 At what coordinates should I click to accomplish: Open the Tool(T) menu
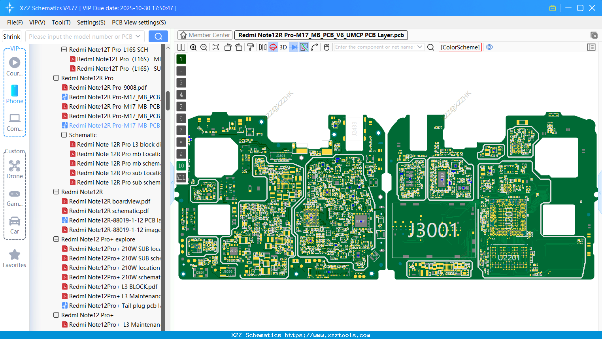pos(61,23)
